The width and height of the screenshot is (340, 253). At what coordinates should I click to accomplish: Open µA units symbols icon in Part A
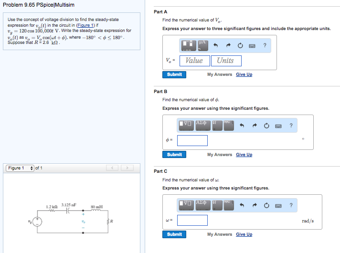point(203,45)
